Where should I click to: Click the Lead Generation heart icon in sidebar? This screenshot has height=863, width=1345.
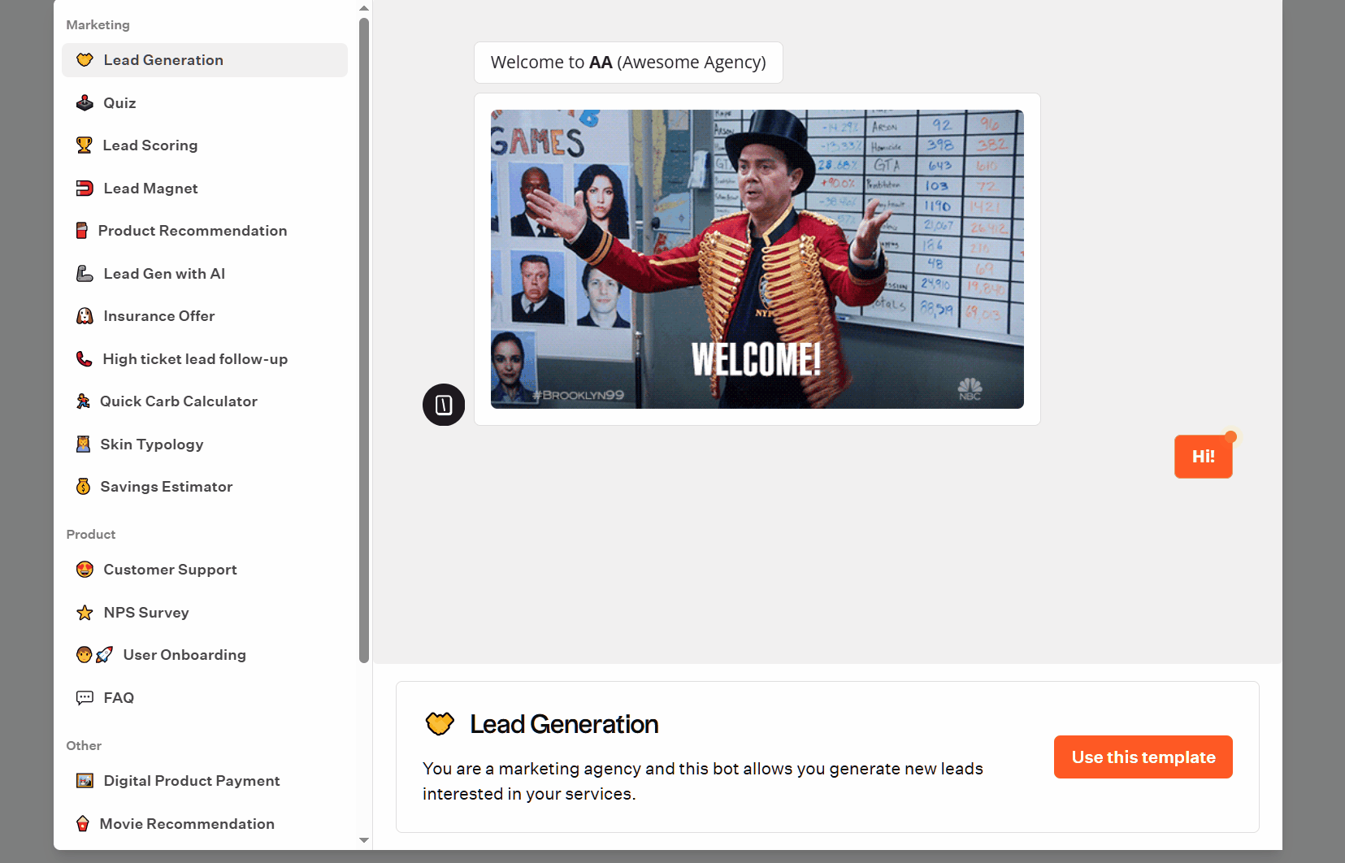(85, 60)
